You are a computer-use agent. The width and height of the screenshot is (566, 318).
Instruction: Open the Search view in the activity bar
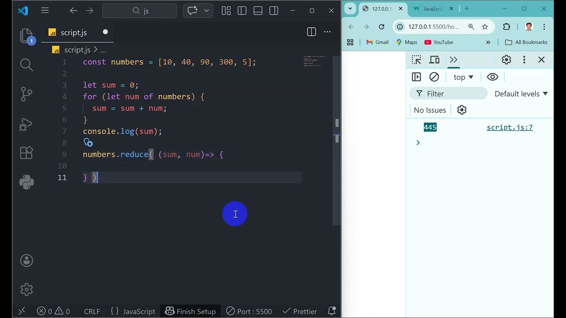click(x=27, y=65)
